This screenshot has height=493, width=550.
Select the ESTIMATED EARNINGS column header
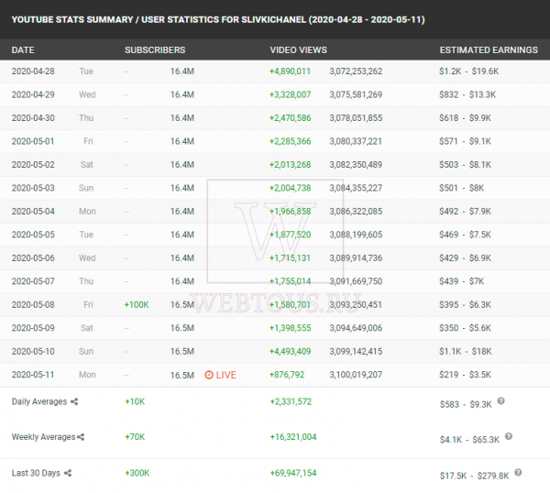tap(489, 50)
